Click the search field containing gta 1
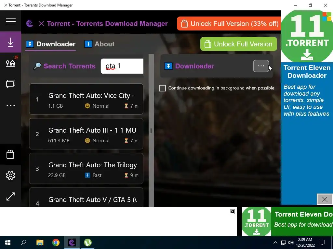The image size is (333, 249). click(122, 66)
